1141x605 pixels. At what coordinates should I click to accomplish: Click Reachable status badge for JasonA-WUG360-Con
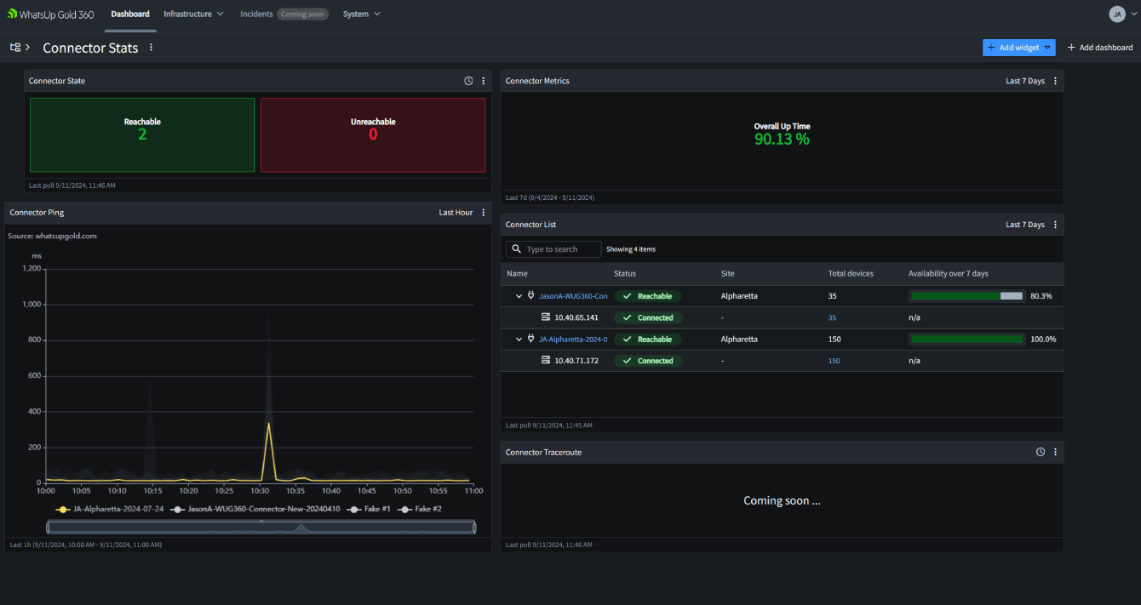647,296
